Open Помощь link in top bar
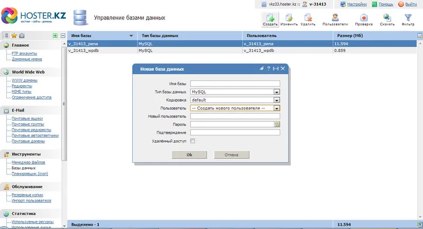The height and width of the screenshot is (229, 423). pyautogui.click(x=386, y=4)
